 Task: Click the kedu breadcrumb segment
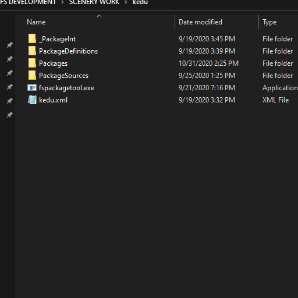tap(140, 2)
